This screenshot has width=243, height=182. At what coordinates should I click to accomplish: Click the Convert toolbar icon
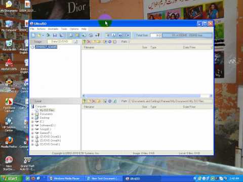coord(84,35)
